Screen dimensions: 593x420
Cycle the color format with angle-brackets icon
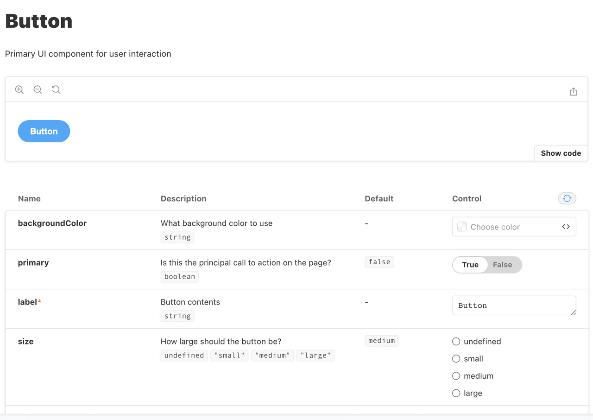coord(566,227)
